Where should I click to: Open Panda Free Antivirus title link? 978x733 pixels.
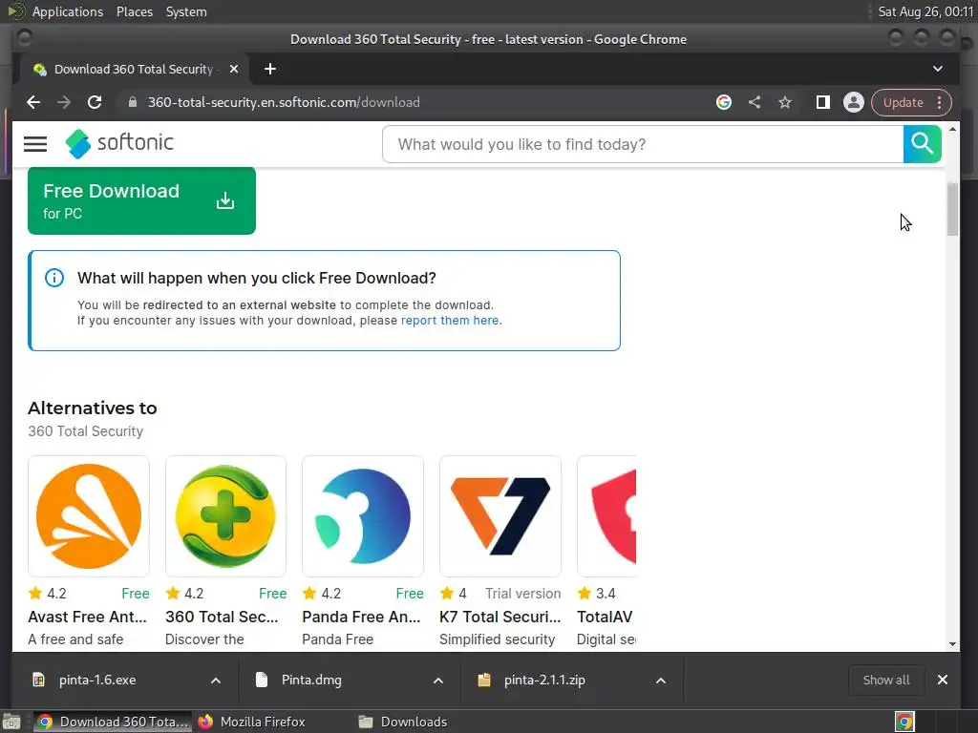click(x=361, y=617)
